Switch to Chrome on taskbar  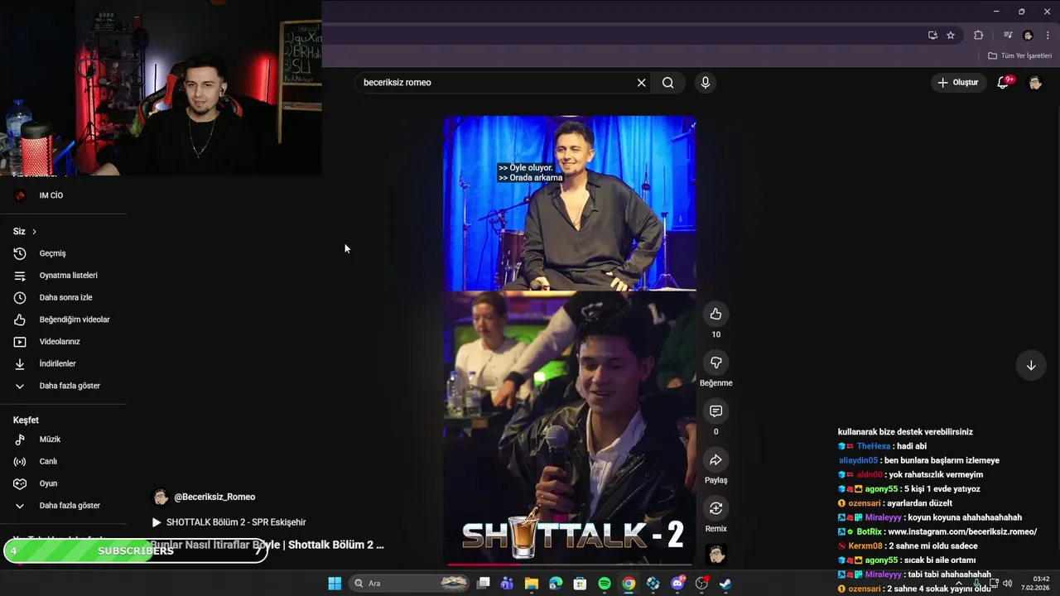(x=629, y=584)
